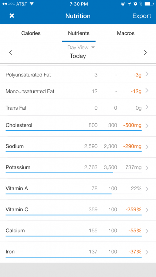The height and width of the screenshot is (277, 156).
Task: Click the Vitamin A progress bar
Action: coord(74,194)
